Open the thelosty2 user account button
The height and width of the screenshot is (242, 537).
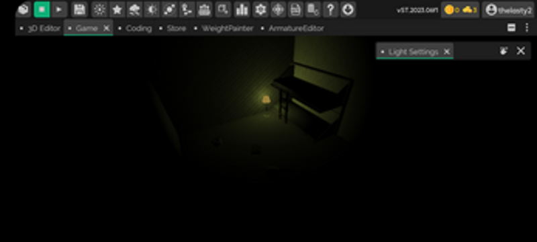point(509,10)
